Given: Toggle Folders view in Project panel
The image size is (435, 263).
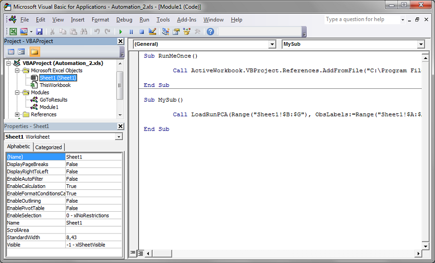Looking at the screenshot, I should click(34, 52).
